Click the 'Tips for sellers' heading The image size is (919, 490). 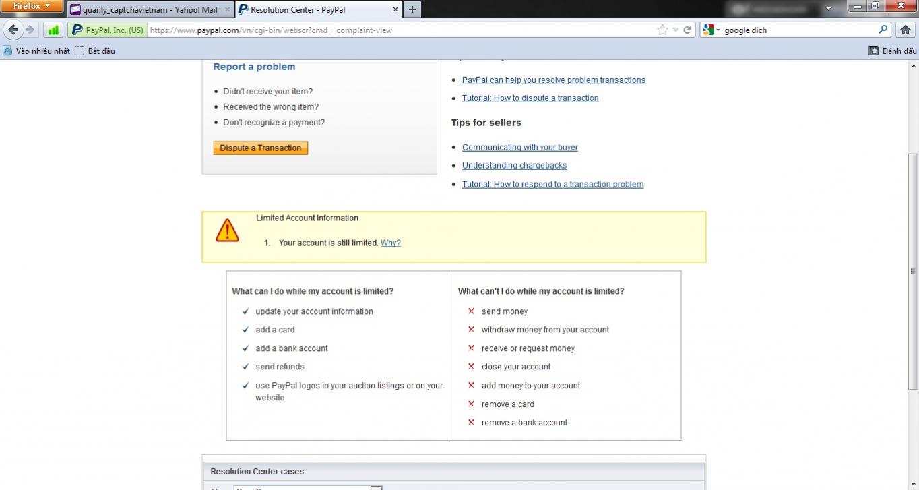point(486,123)
